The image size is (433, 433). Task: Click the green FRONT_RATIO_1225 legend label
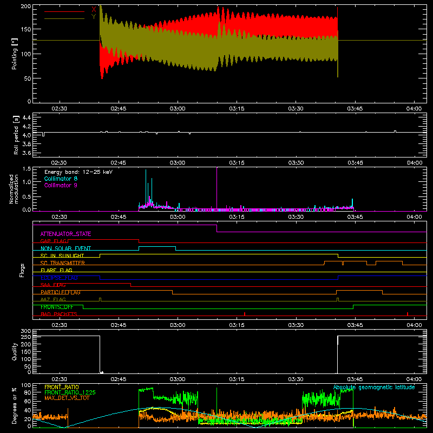coord(70,392)
